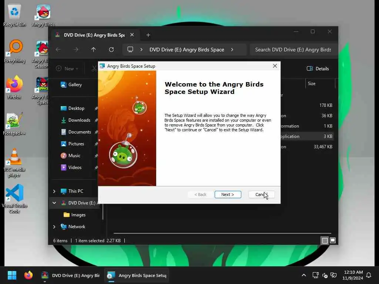379x284 pixels.
Task: Select Angry Birds Space Setup taskbar item
Action: pos(137,275)
